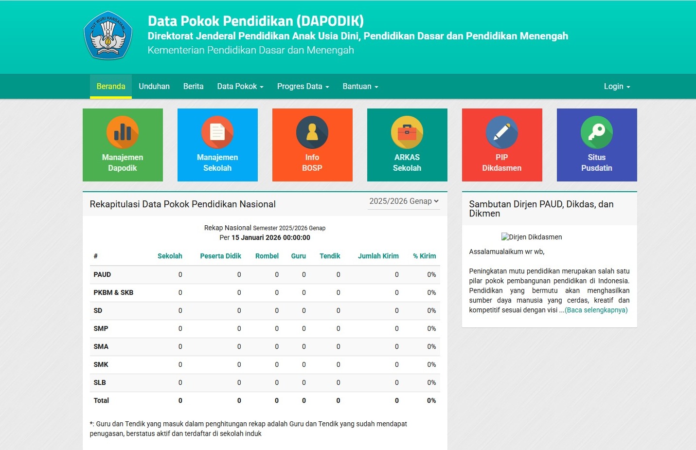Open the Login dropdown

tap(617, 87)
